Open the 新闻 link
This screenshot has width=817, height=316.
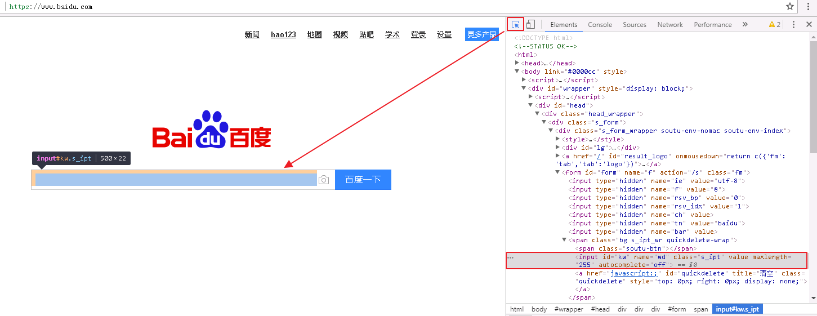[x=252, y=34]
